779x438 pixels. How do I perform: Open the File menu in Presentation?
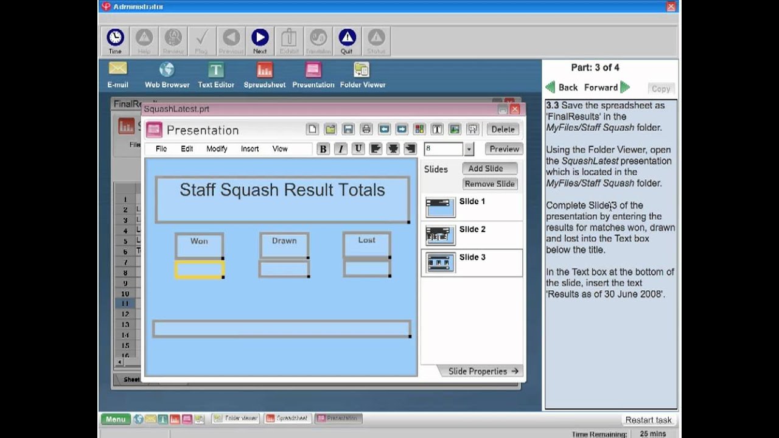pyautogui.click(x=161, y=149)
